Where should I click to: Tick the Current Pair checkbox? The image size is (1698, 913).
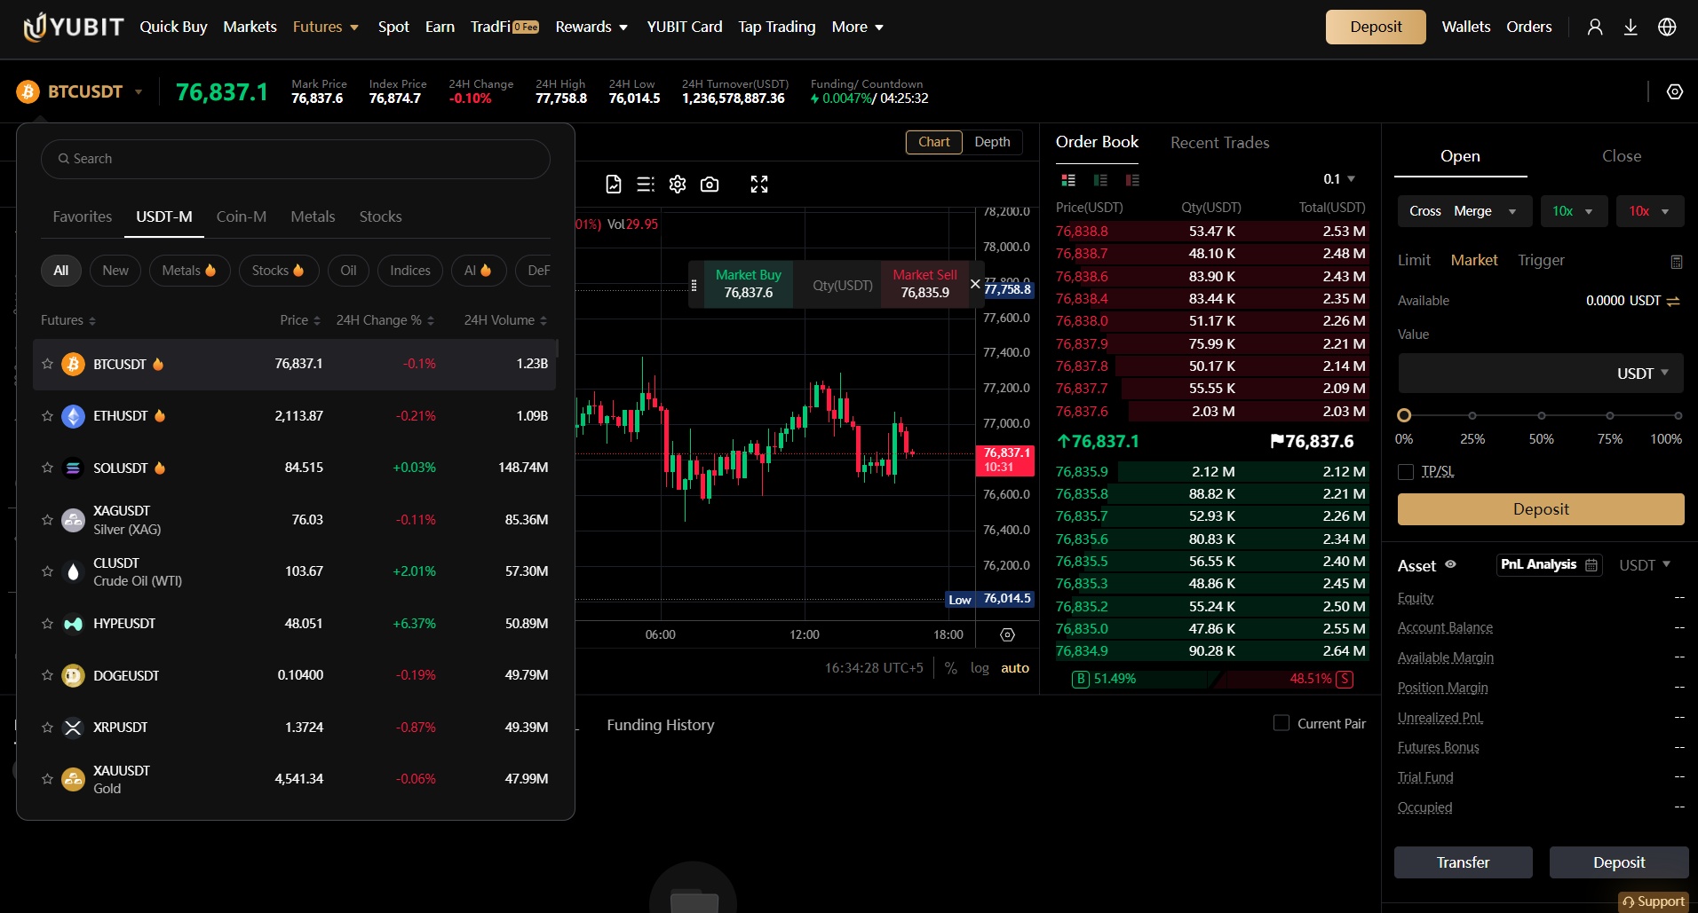pos(1281,723)
